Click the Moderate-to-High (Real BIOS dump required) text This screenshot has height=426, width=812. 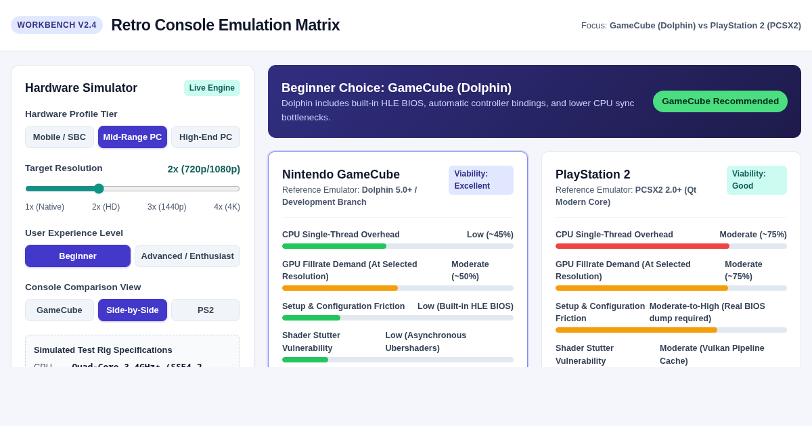point(707,312)
